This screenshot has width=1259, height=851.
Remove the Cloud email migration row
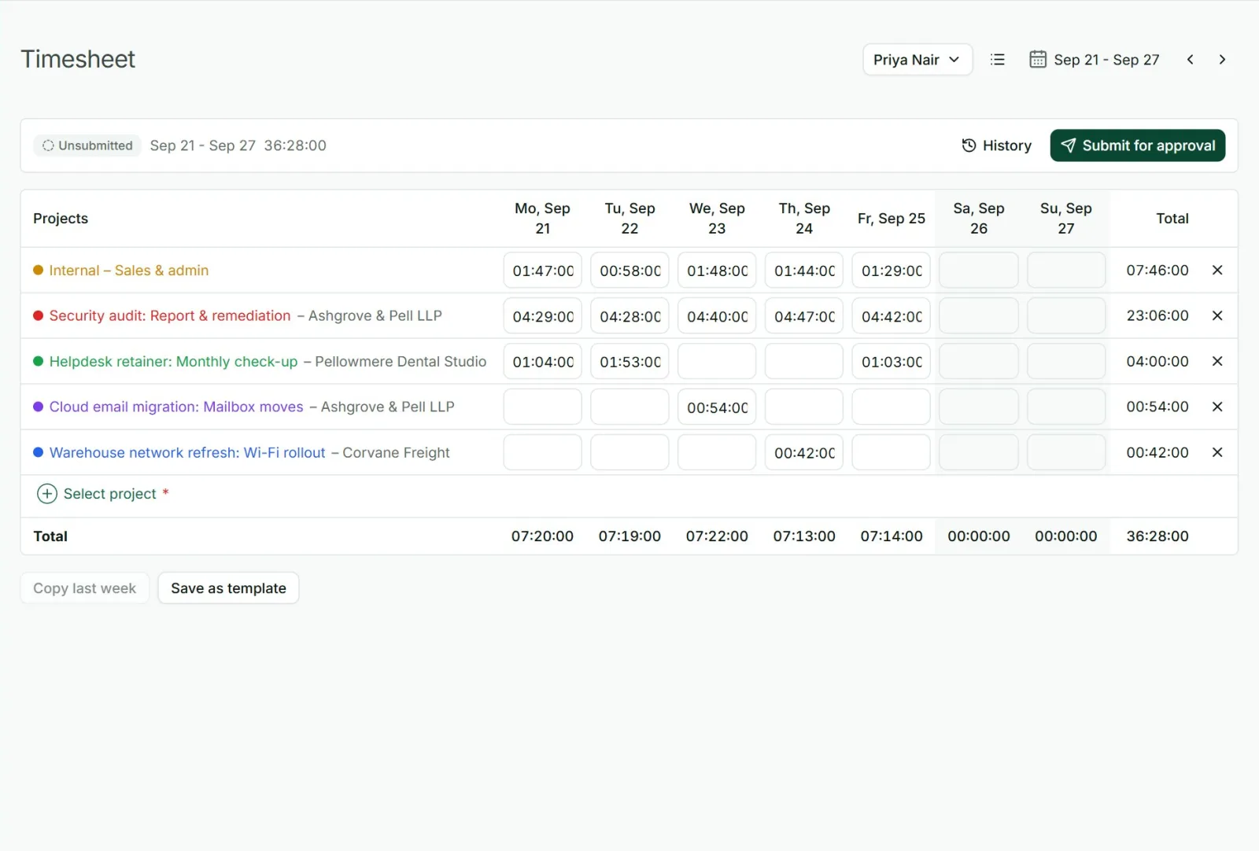(x=1217, y=407)
